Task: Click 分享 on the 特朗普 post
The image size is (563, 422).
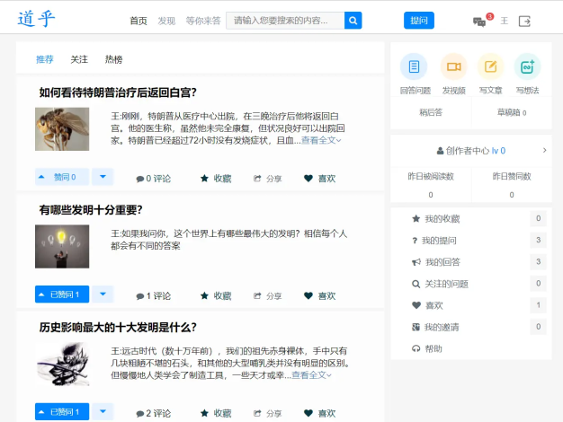Action: (268, 178)
